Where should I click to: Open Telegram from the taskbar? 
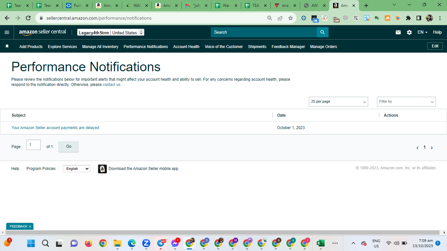click(161, 243)
